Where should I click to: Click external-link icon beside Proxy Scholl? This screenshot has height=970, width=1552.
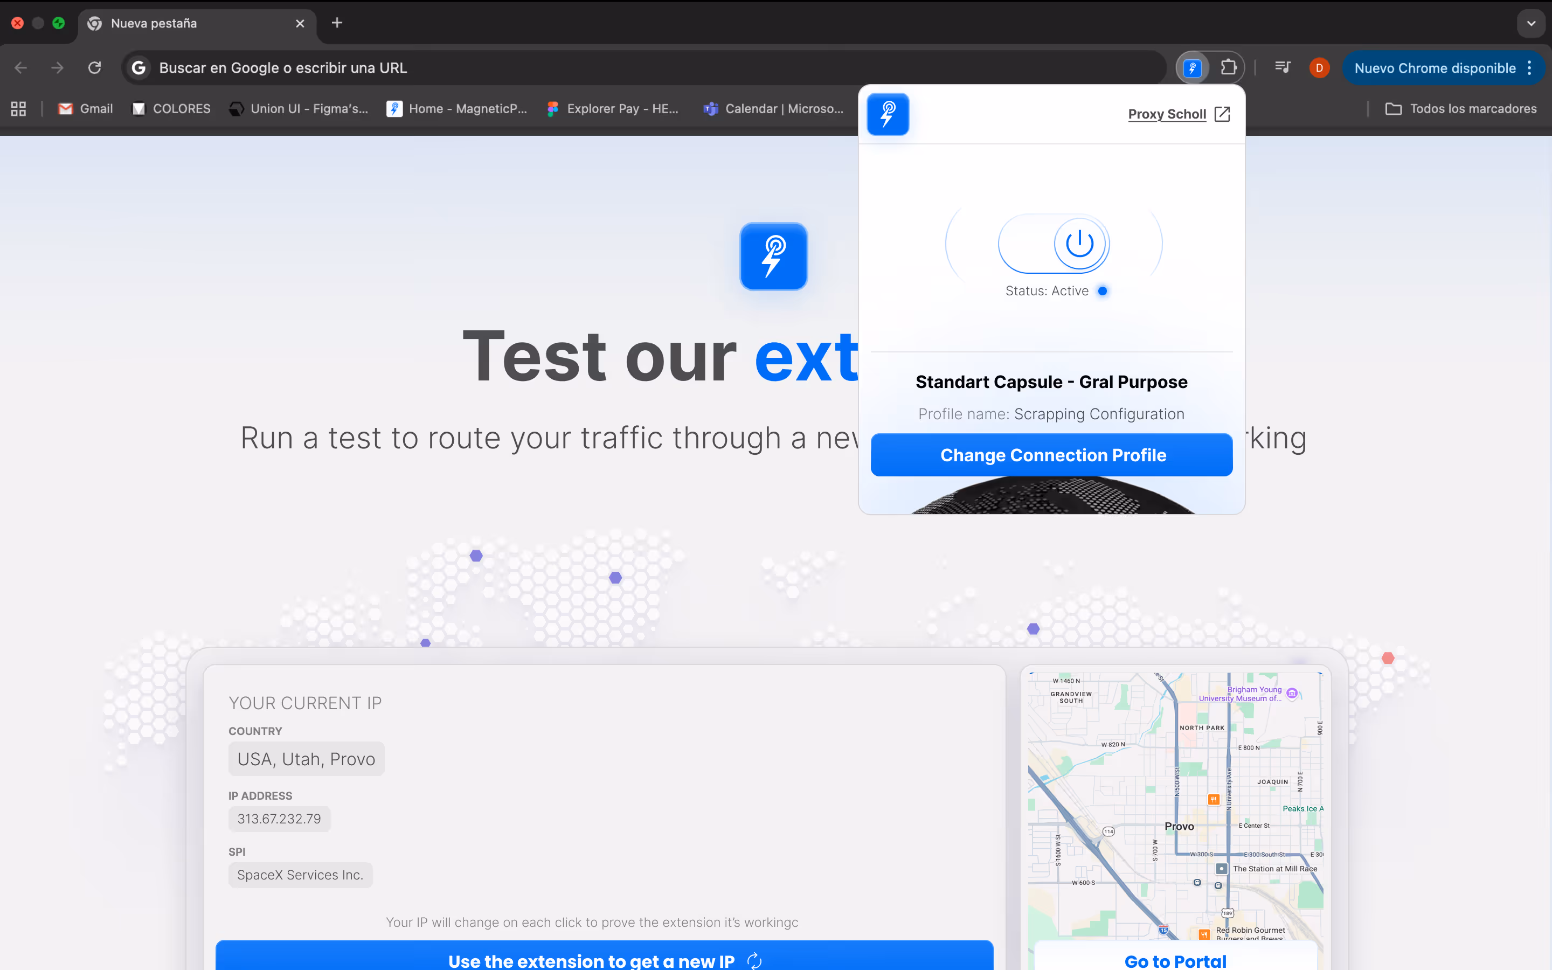1222,114
